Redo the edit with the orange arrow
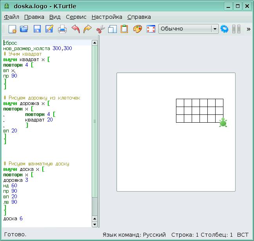Screen dimensions: 254x241 87,29
